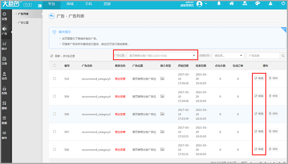Open the 会员 members sidebar icon
288x164 pixels.
[x=4, y=76]
